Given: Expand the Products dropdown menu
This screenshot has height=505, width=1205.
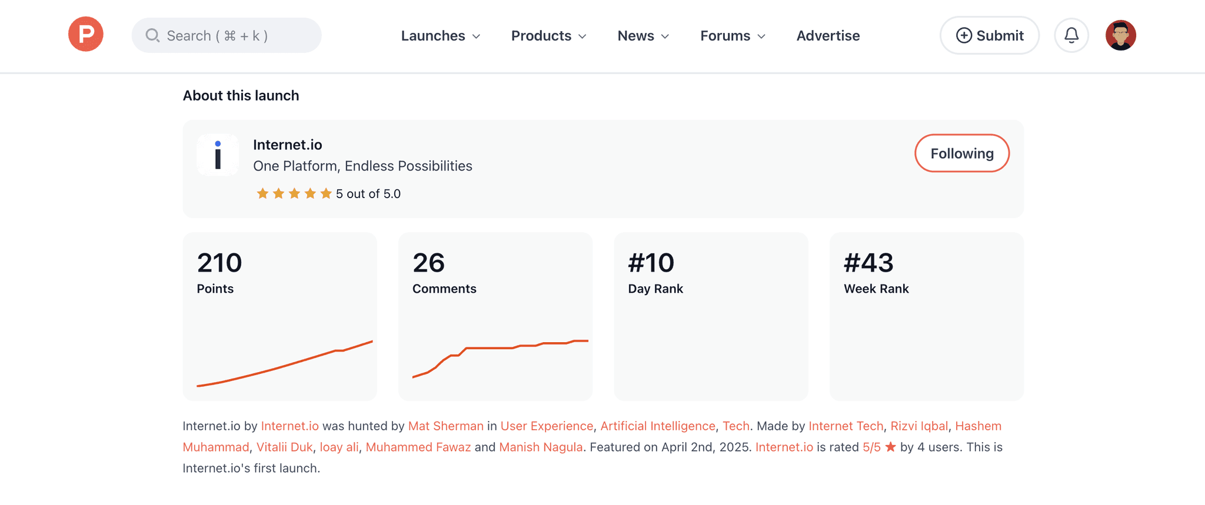Looking at the screenshot, I should (549, 36).
